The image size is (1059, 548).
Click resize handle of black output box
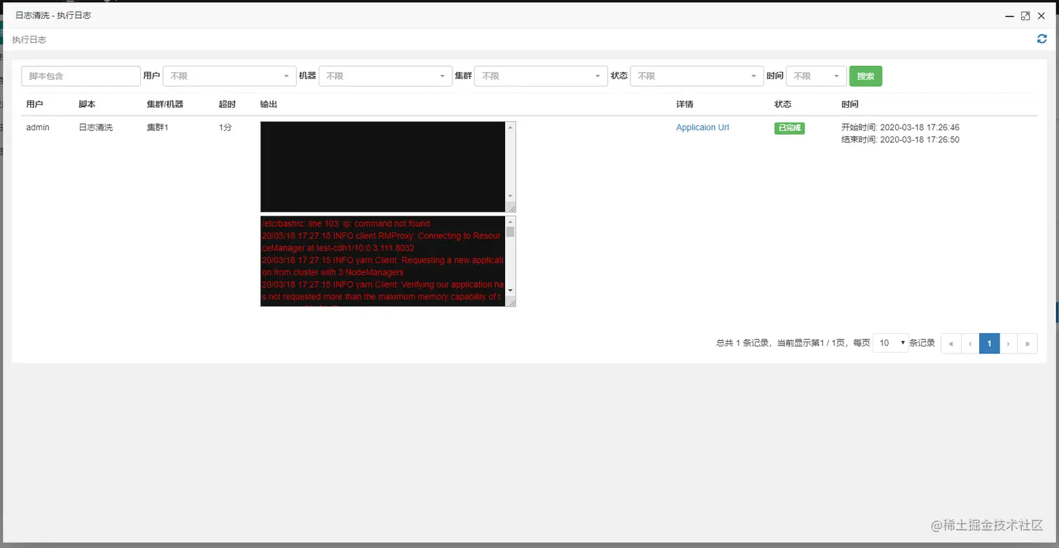tap(511, 208)
